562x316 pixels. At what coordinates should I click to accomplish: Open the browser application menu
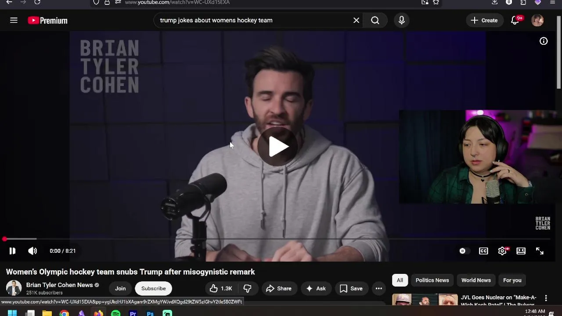(552, 2)
